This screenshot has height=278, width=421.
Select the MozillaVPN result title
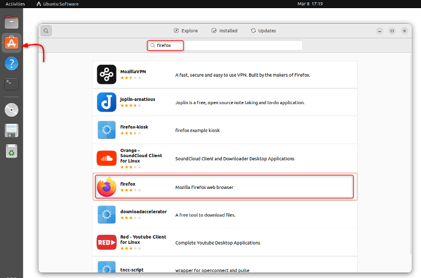coord(133,71)
